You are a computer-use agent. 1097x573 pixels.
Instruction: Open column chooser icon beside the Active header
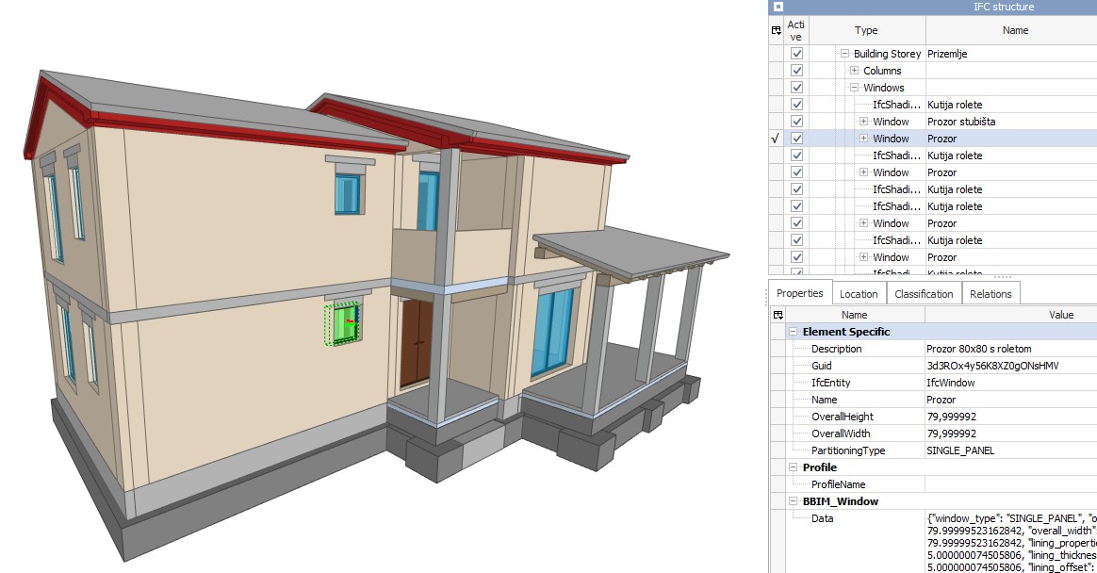[777, 30]
